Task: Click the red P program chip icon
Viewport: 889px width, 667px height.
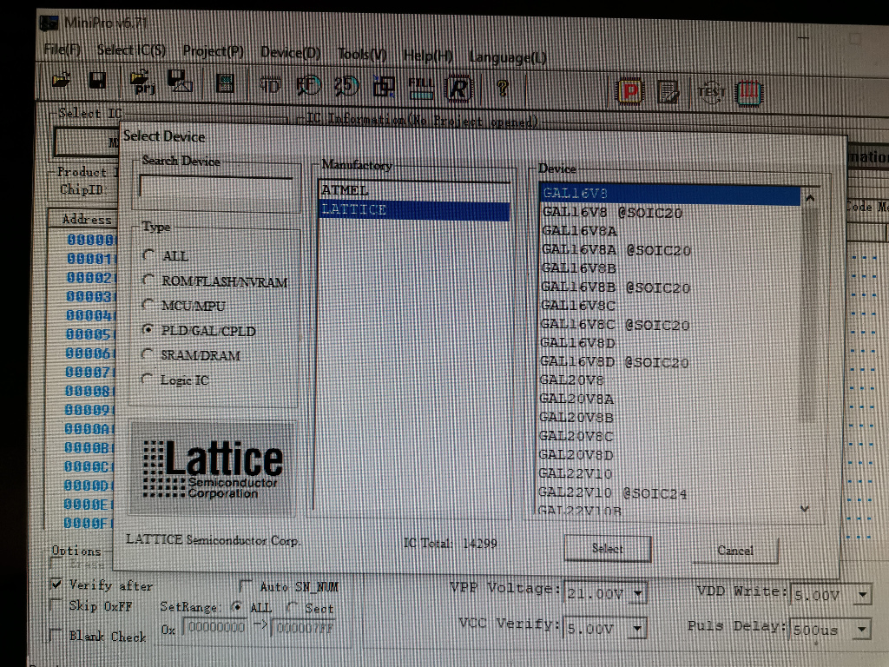Action: pyautogui.click(x=629, y=90)
